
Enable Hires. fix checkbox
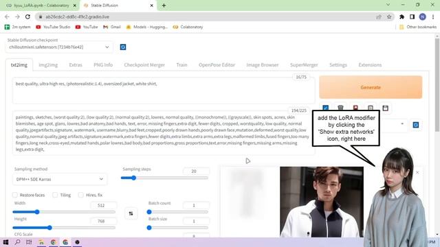tap(81, 195)
